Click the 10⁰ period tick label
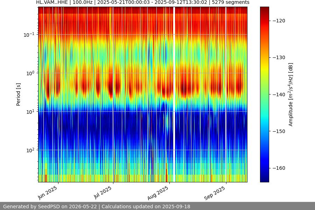Viewport: 315px width, 210px height. [30, 73]
